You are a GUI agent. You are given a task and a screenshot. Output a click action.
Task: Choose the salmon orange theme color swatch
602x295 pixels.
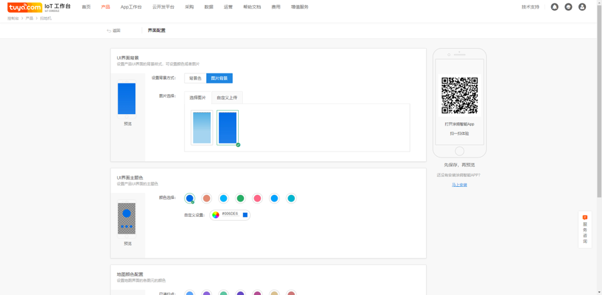[207, 198]
